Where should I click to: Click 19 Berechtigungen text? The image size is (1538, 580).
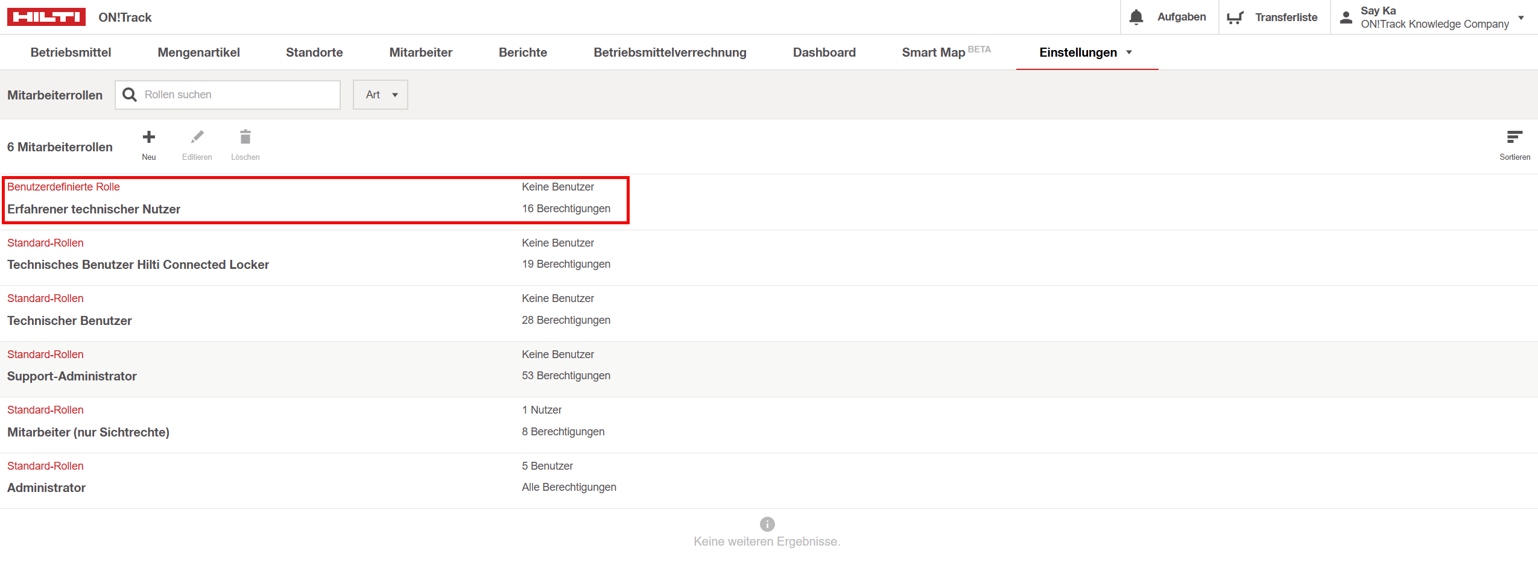coord(566,264)
